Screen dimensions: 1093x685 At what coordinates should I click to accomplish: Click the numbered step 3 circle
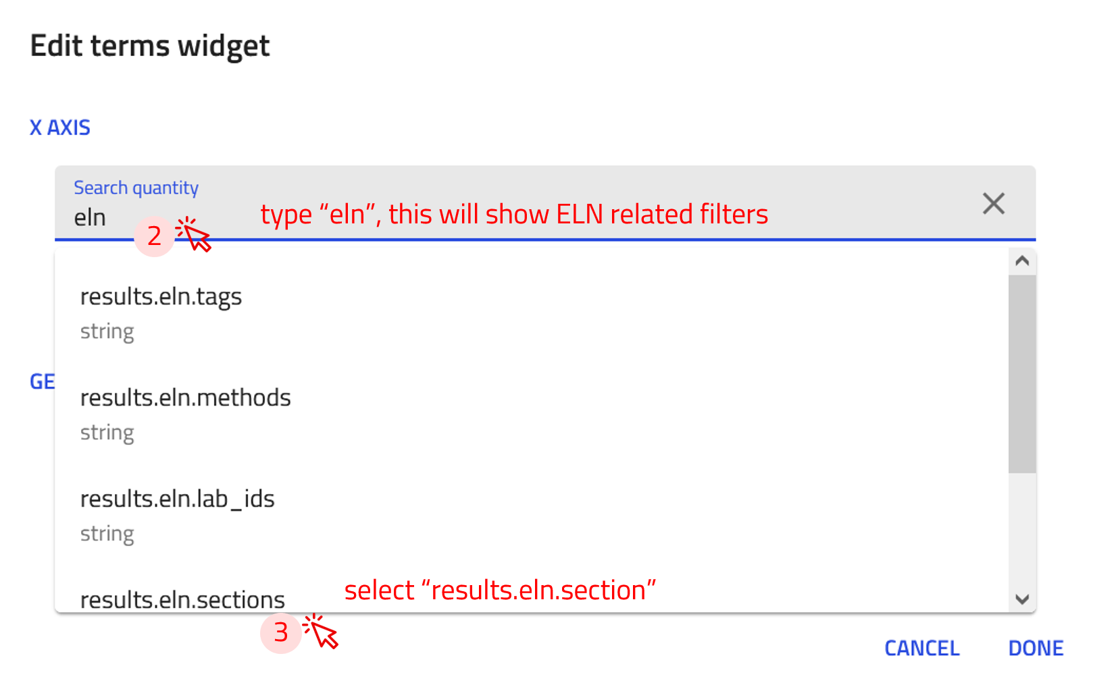point(281,632)
